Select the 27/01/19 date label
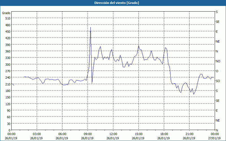Viewport: 226px width, 141px height. click(x=214, y=138)
